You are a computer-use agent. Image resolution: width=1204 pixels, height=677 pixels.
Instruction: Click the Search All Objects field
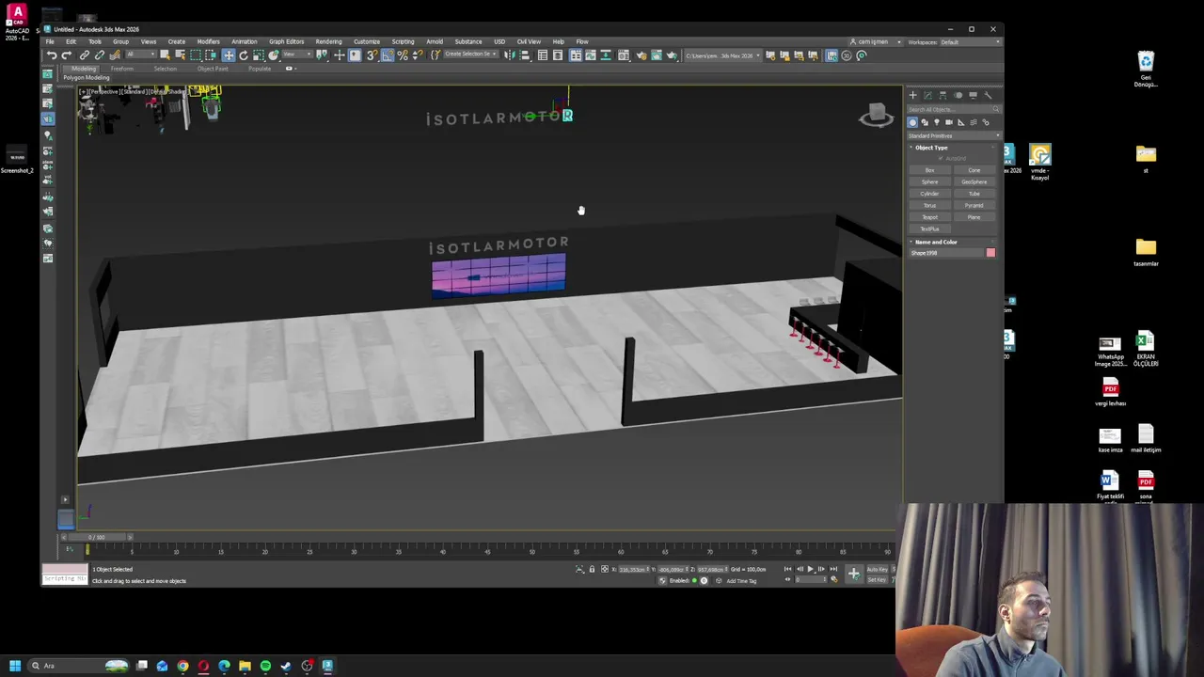pyautogui.click(x=953, y=110)
